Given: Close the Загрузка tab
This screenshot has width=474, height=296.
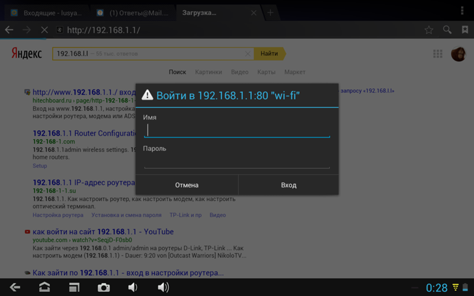Looking at the screenshot, I should click(x=254, y=12).
